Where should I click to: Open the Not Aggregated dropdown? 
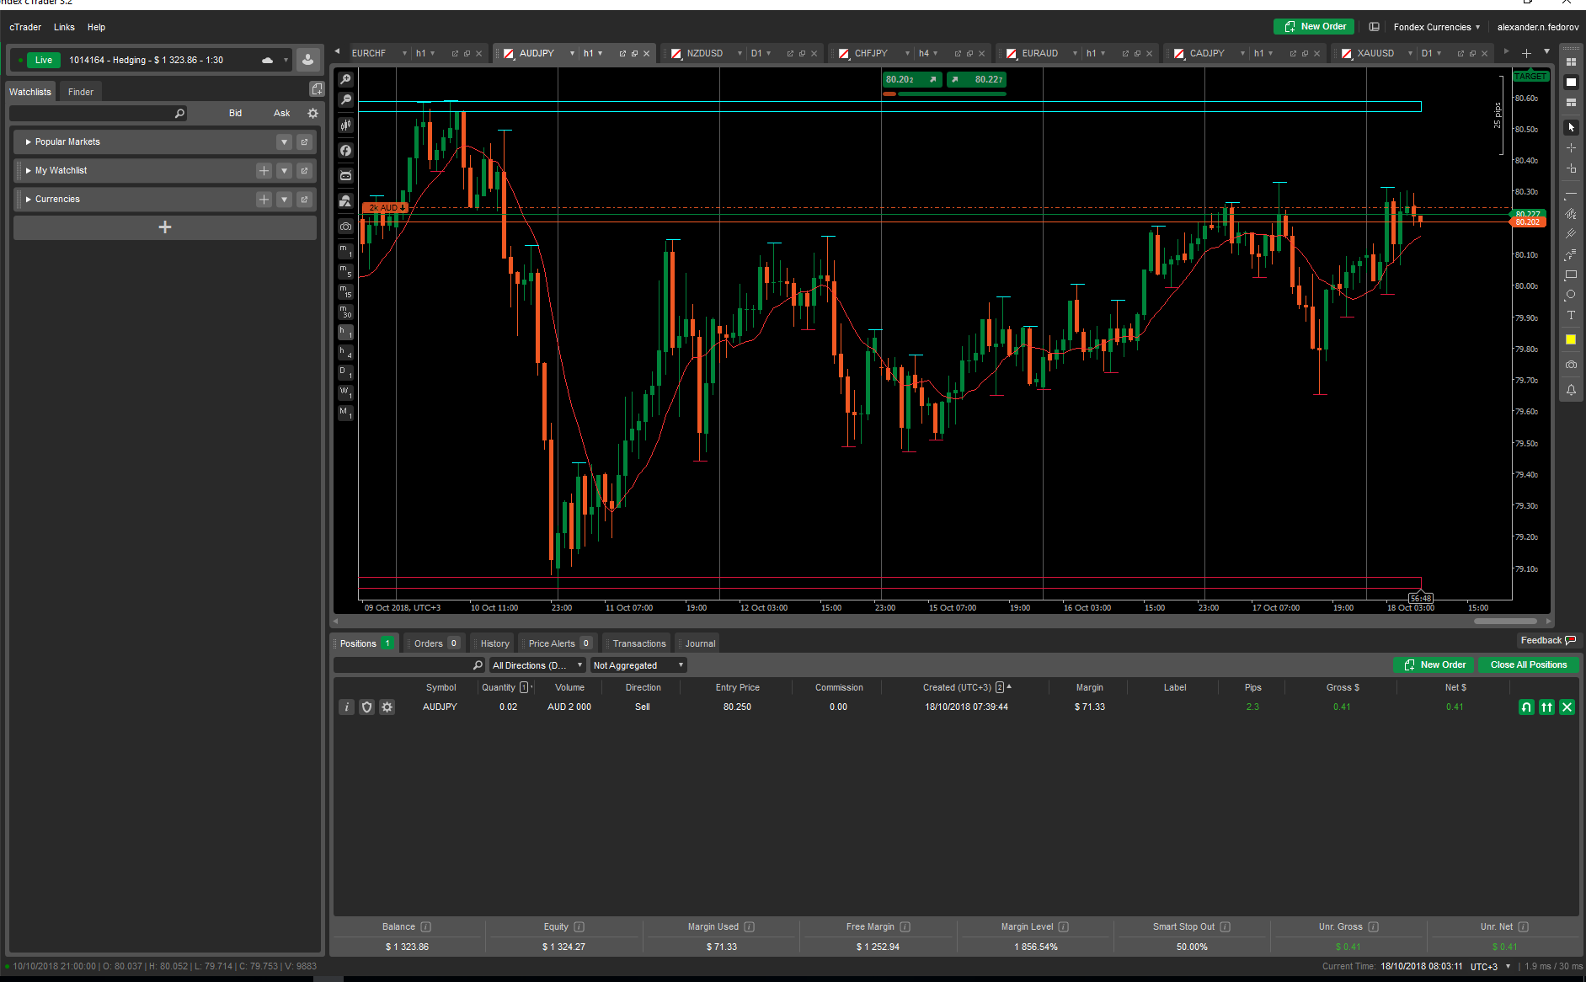pyautogui.click(x=638, y=665)
